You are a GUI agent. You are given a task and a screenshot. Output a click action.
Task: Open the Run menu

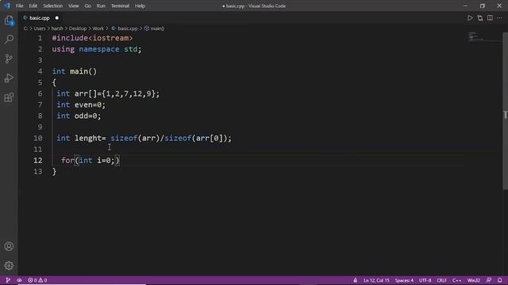101,6
